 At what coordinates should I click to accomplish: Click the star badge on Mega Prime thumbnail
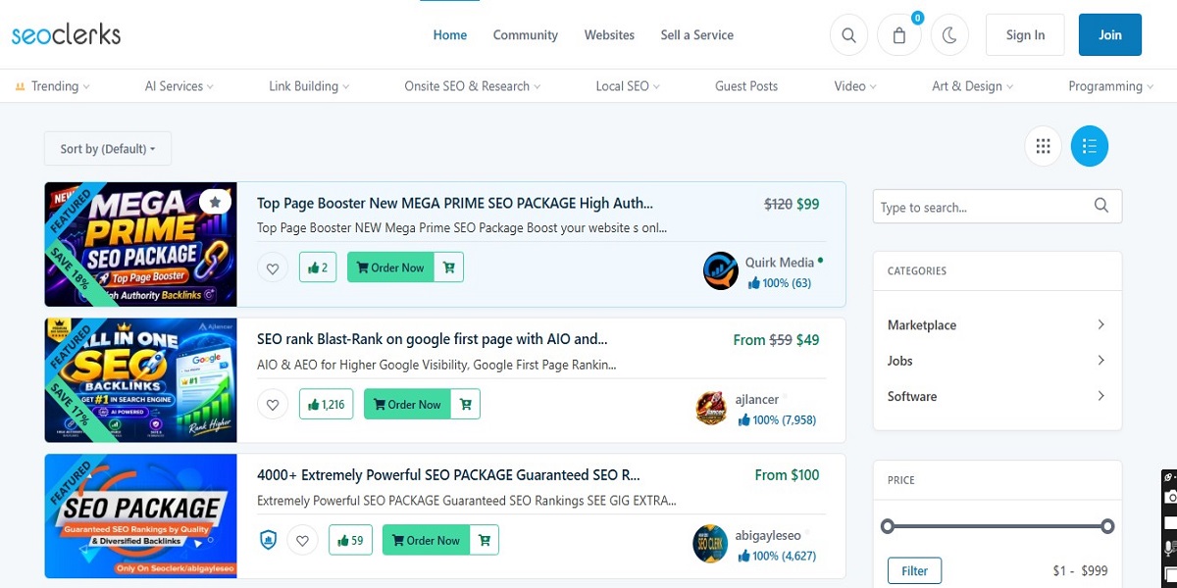pos(215,202)
